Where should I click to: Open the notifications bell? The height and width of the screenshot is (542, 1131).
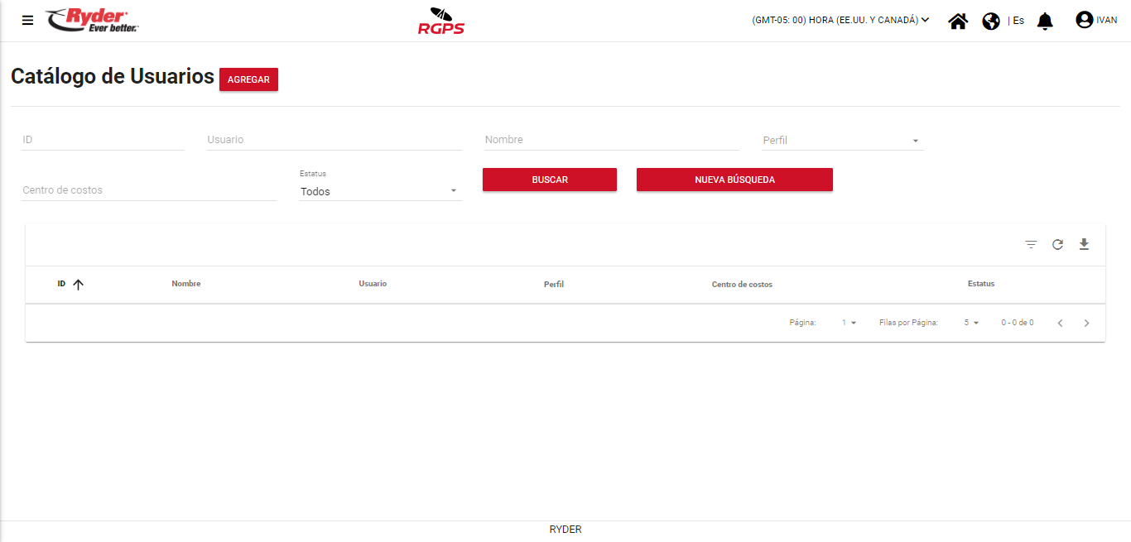point(1045,21)
